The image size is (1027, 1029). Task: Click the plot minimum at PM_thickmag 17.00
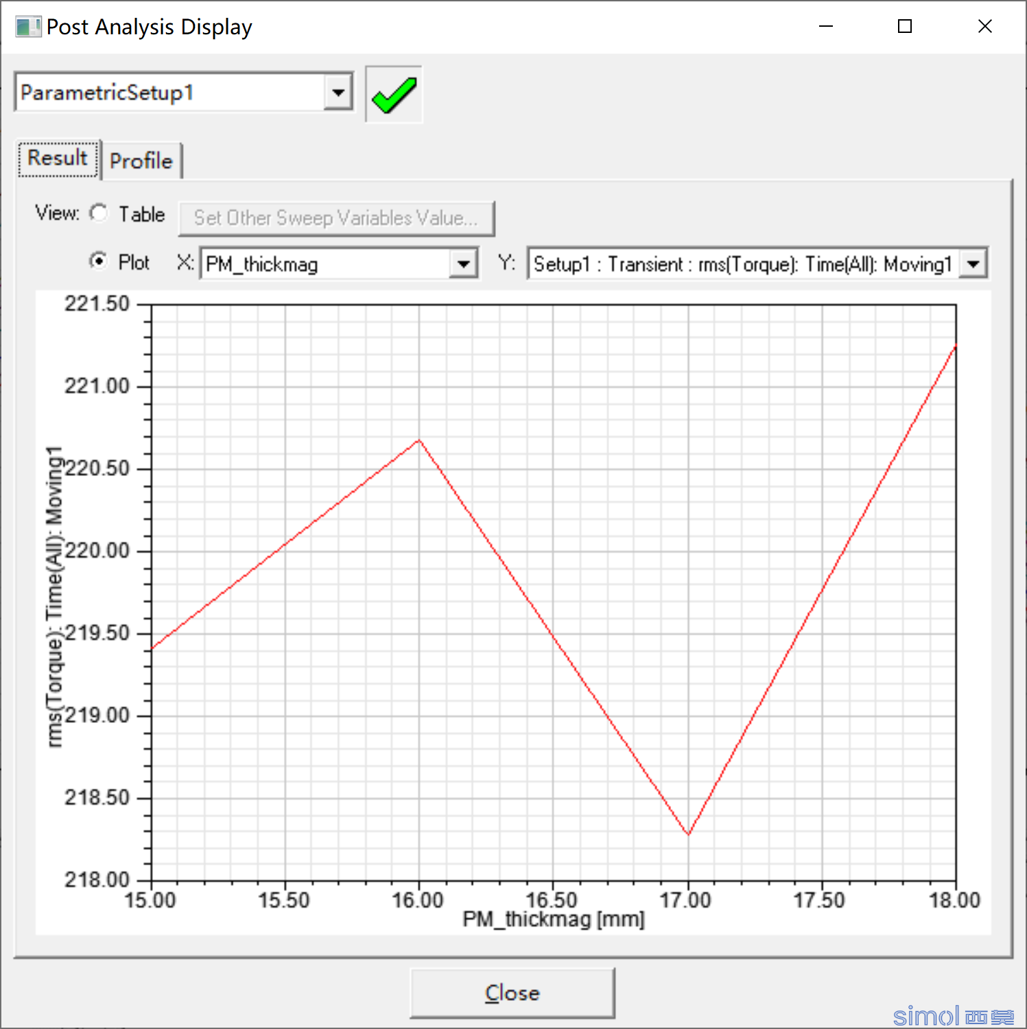(x=688, y=834)
